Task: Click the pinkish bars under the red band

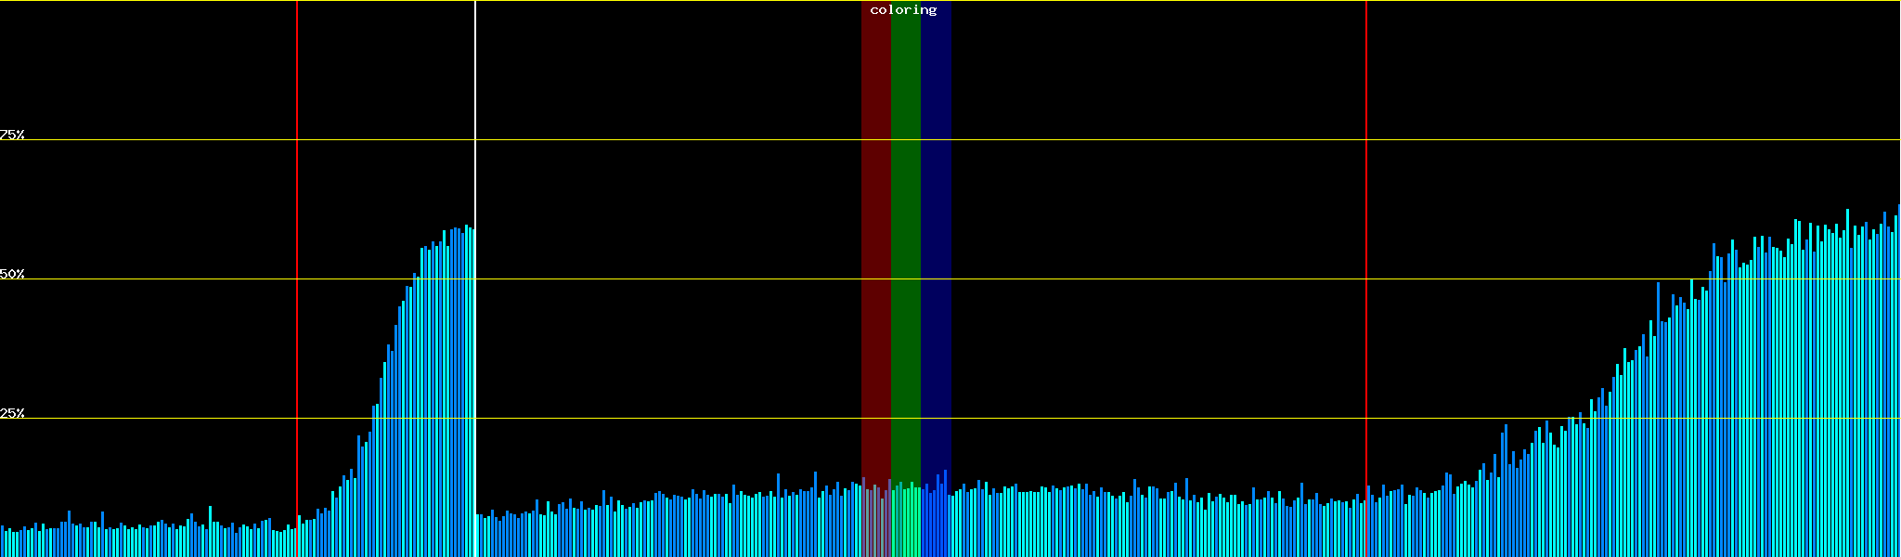Action: click(875, 520)
